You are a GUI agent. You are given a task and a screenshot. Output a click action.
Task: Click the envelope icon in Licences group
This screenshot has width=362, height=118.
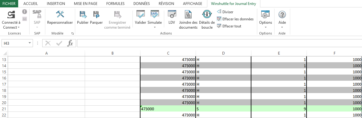point(24,19)
